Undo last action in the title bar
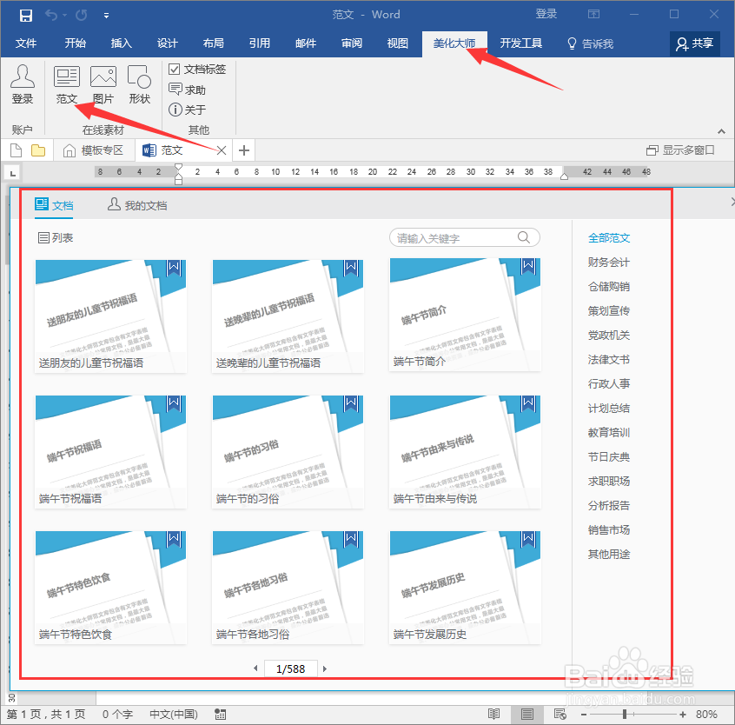The image size is (735, 725). [x=51, y=15]
